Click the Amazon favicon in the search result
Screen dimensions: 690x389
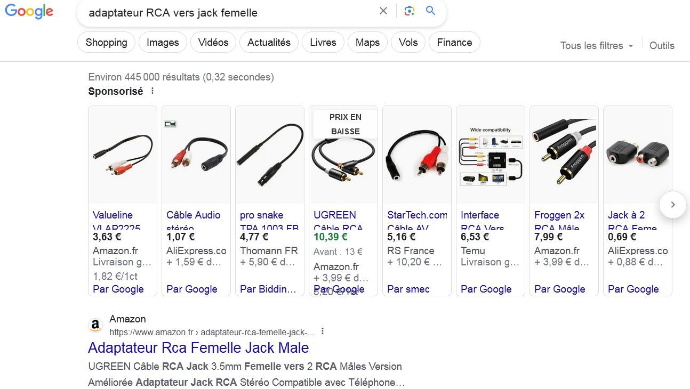95,325
